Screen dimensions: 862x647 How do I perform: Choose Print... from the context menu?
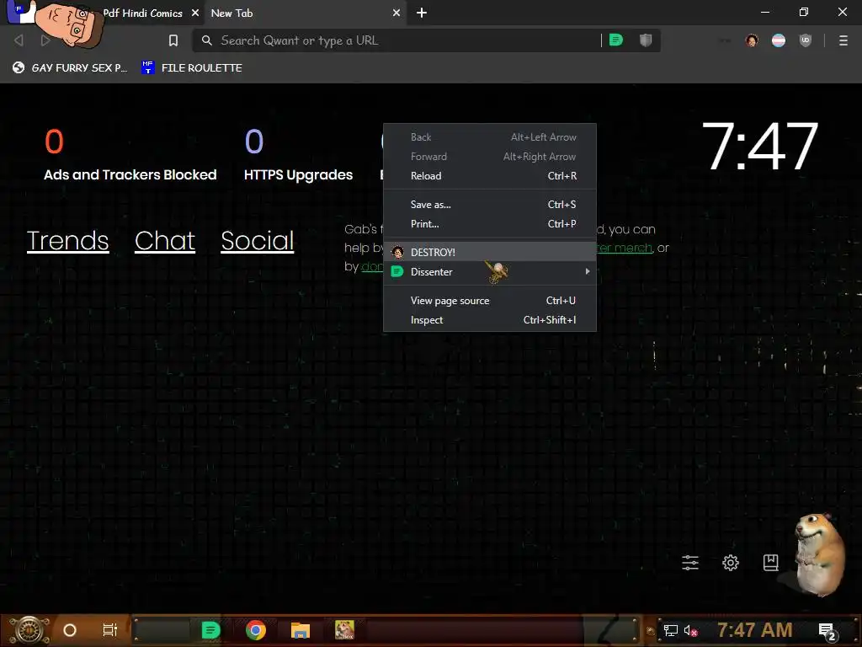490,224
